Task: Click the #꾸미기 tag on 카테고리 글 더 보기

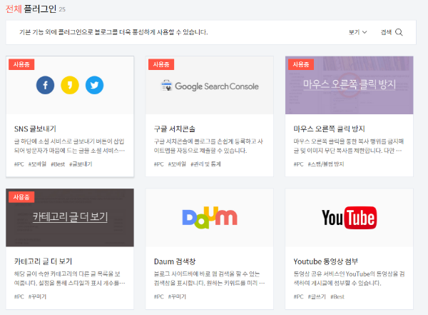Action: point(37,296)
